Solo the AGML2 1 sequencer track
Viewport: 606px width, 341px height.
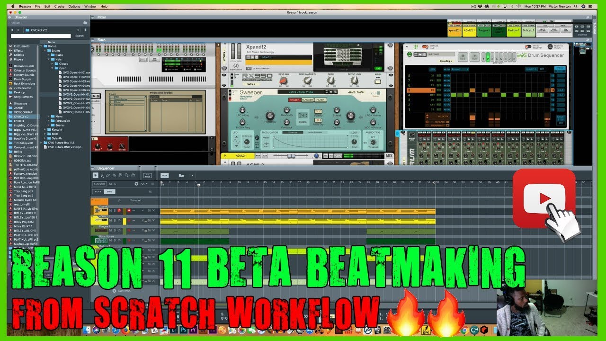(x=115, y=220)
